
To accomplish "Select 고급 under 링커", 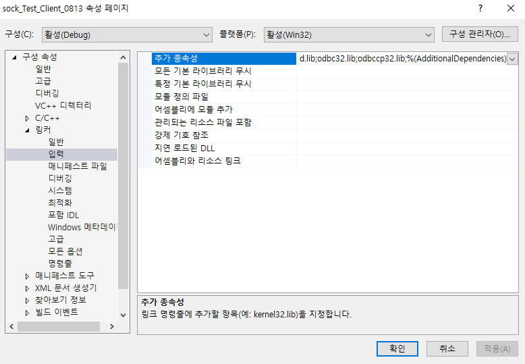I will pyautogui.click(x=56, y=239).
